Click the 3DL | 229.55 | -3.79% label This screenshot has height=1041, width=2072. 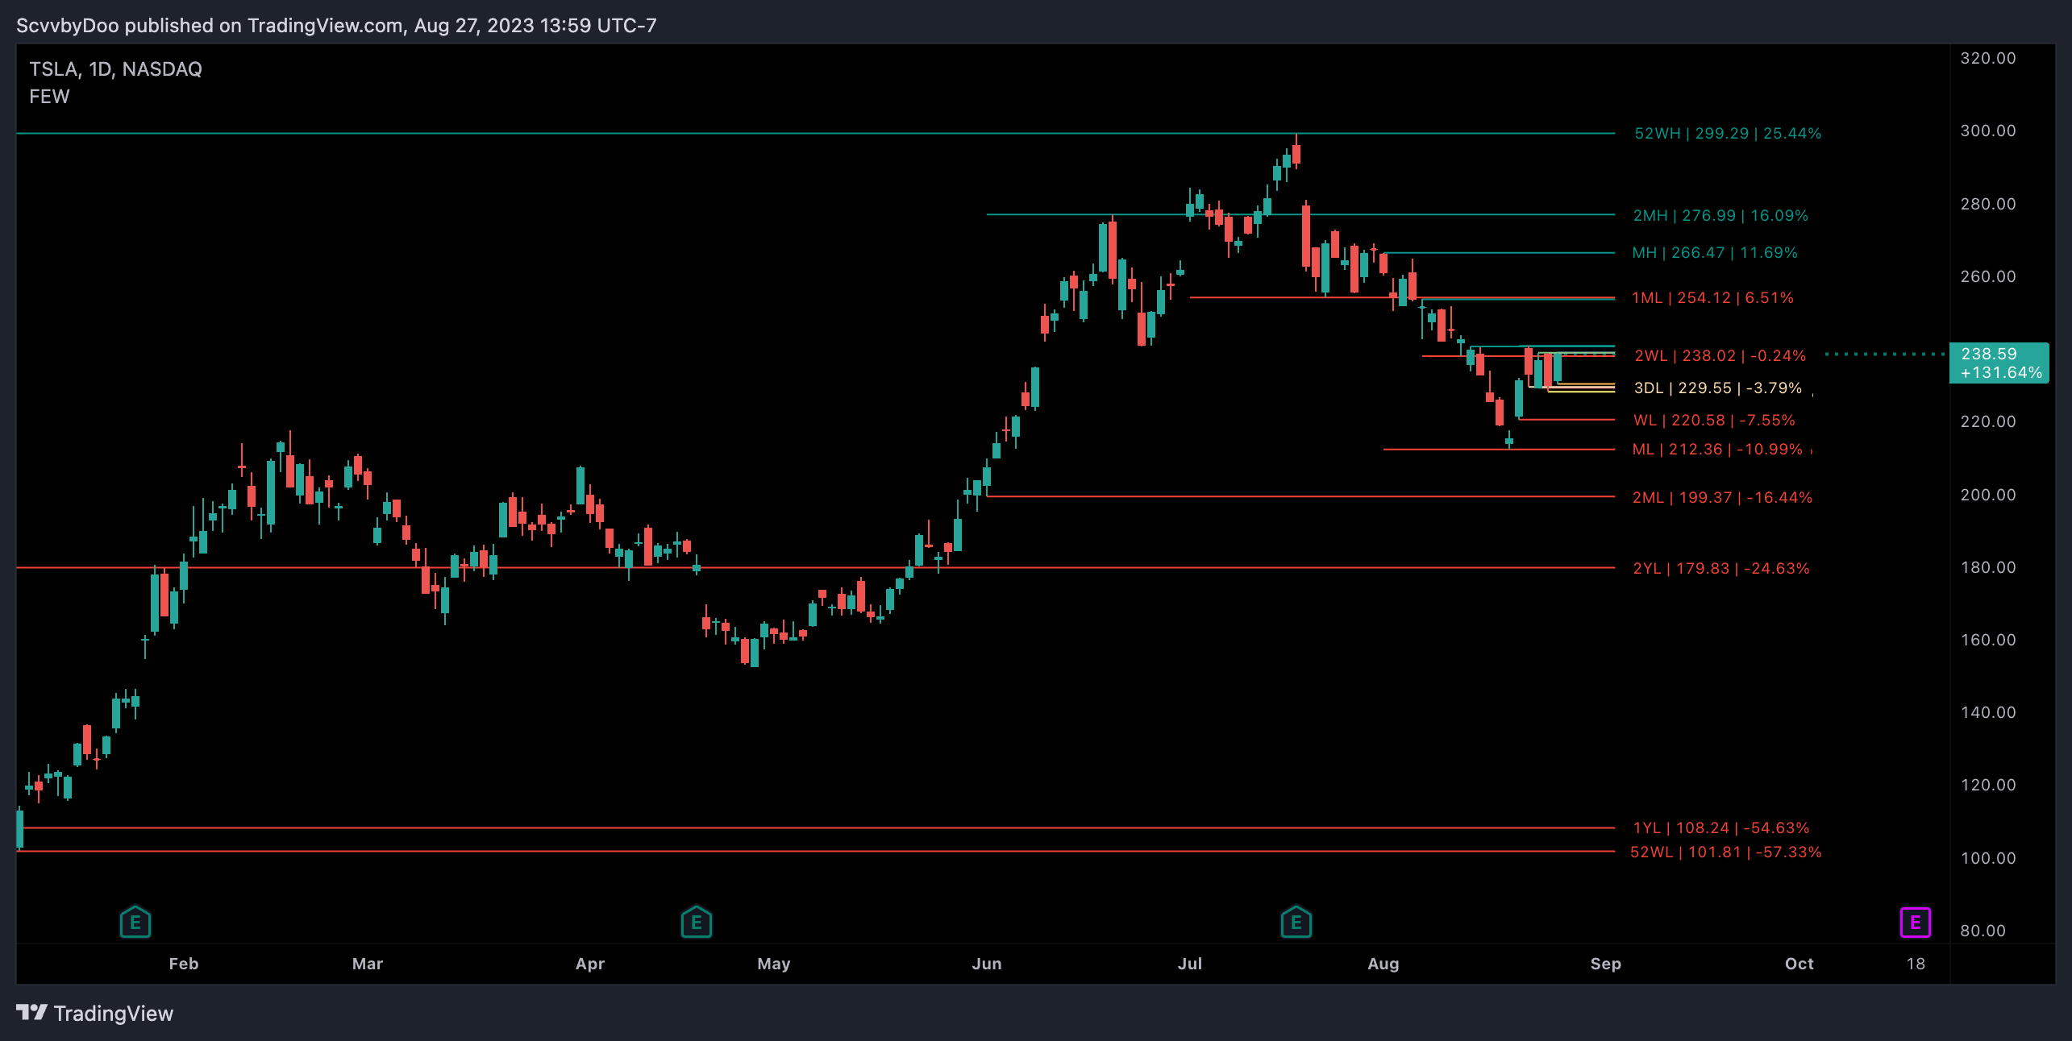click(1717, 388)
